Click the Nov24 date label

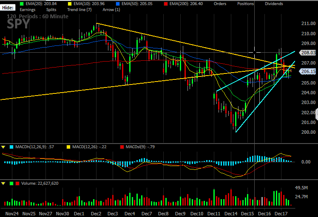tap(12, 214)
